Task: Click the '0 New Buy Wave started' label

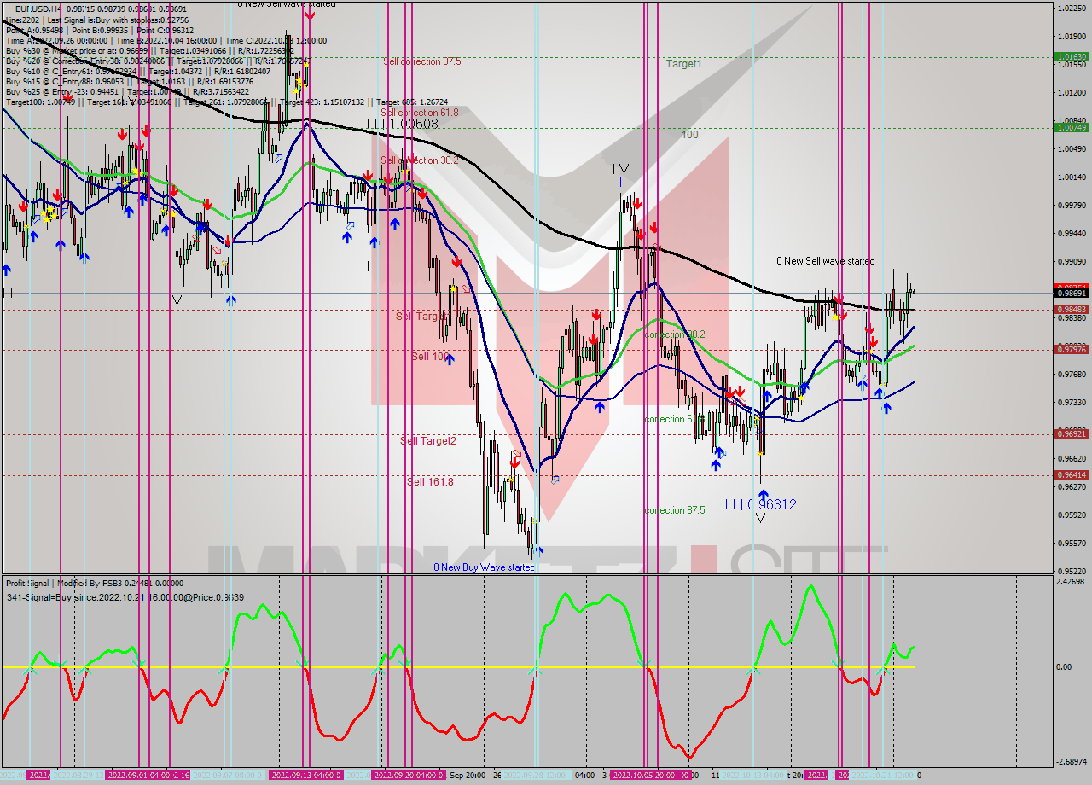Action: [x=484, y=567]
